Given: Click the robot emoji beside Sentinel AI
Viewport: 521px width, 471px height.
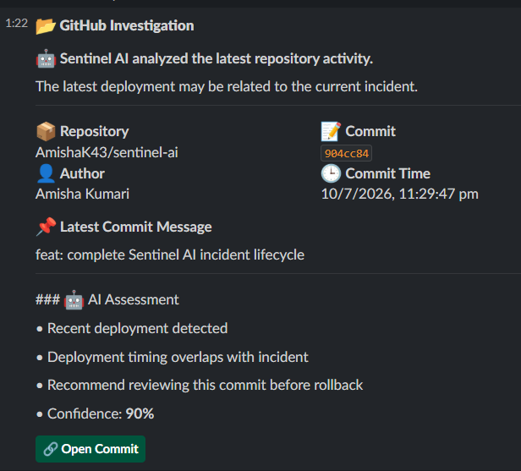Looking at the screenshot, I should [x=46, y=59].
